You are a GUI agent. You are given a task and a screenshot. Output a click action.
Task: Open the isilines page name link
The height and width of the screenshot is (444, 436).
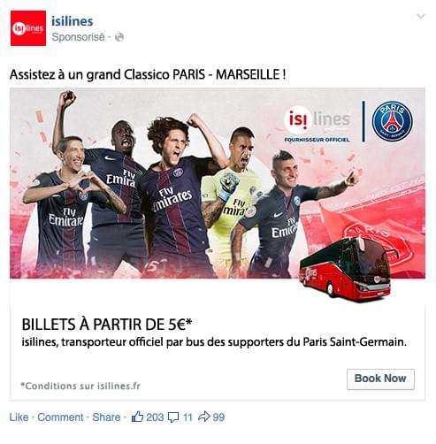[x=73, y=21]
